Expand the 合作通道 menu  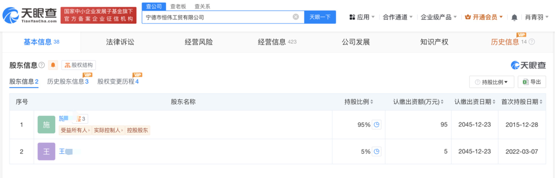coord(398,17)
